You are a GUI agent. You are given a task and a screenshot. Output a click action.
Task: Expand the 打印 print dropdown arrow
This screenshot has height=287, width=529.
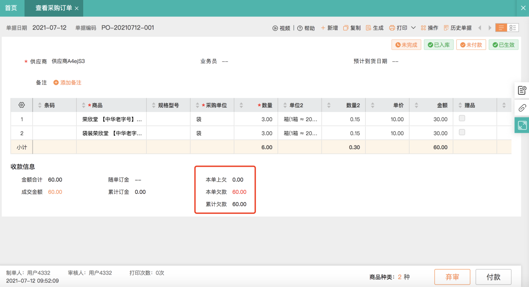(x=413, y=28)
